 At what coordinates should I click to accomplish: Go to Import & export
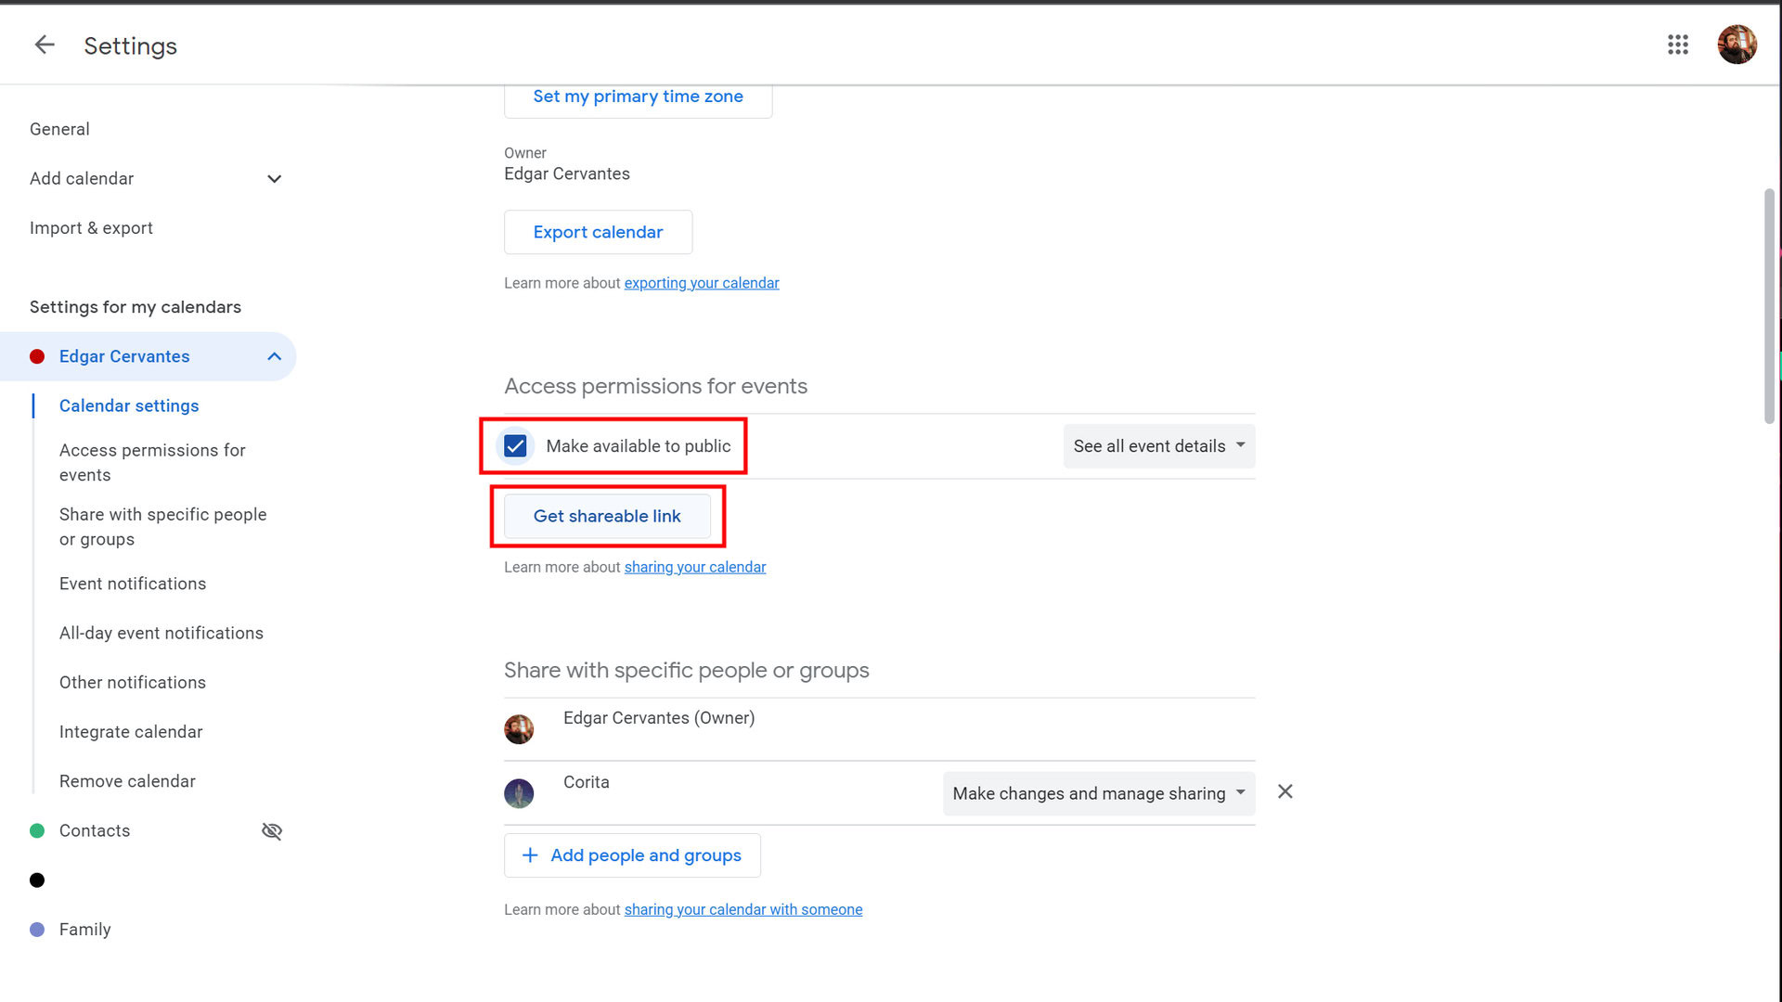tap(91, 228)
